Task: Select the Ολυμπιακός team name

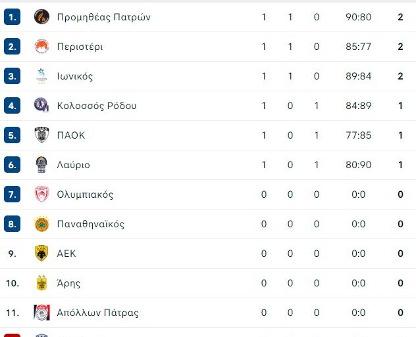Action: pos(85,194)
